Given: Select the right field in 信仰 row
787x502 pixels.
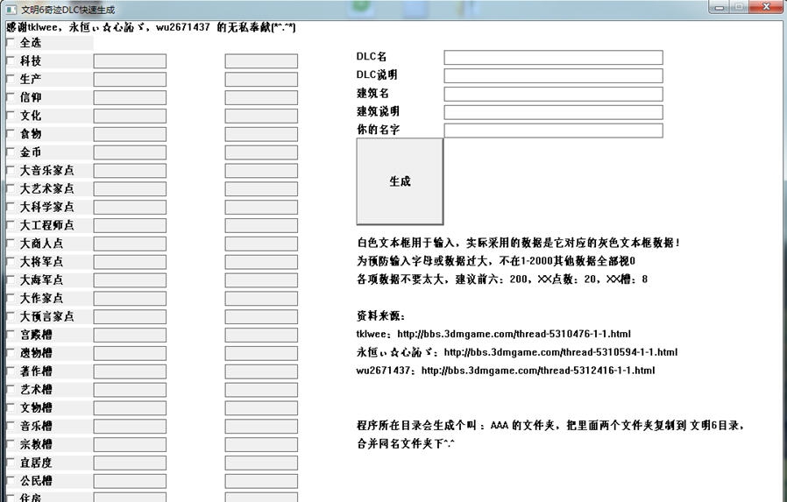Looking at the screenshot, I should [x=261, y=98].
